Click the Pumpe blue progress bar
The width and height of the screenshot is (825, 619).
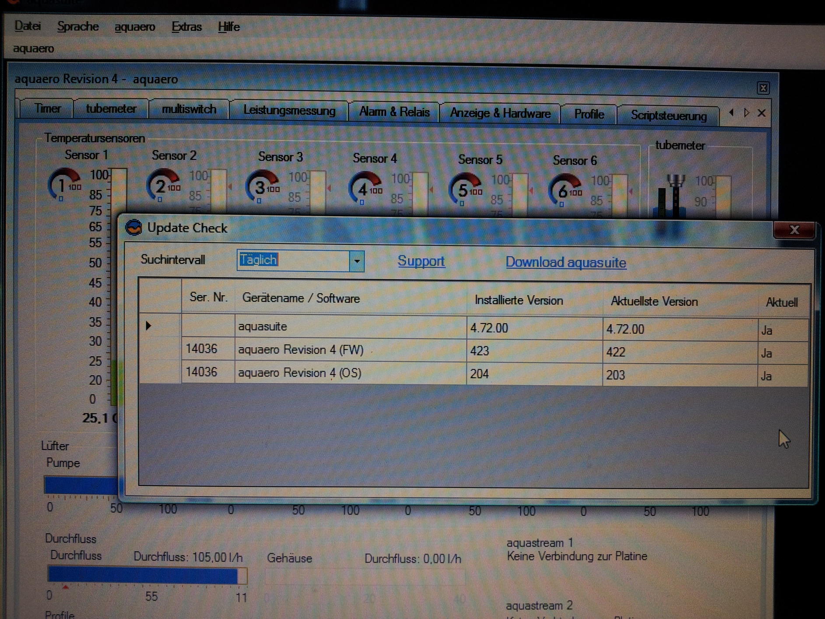click(81, 485)
